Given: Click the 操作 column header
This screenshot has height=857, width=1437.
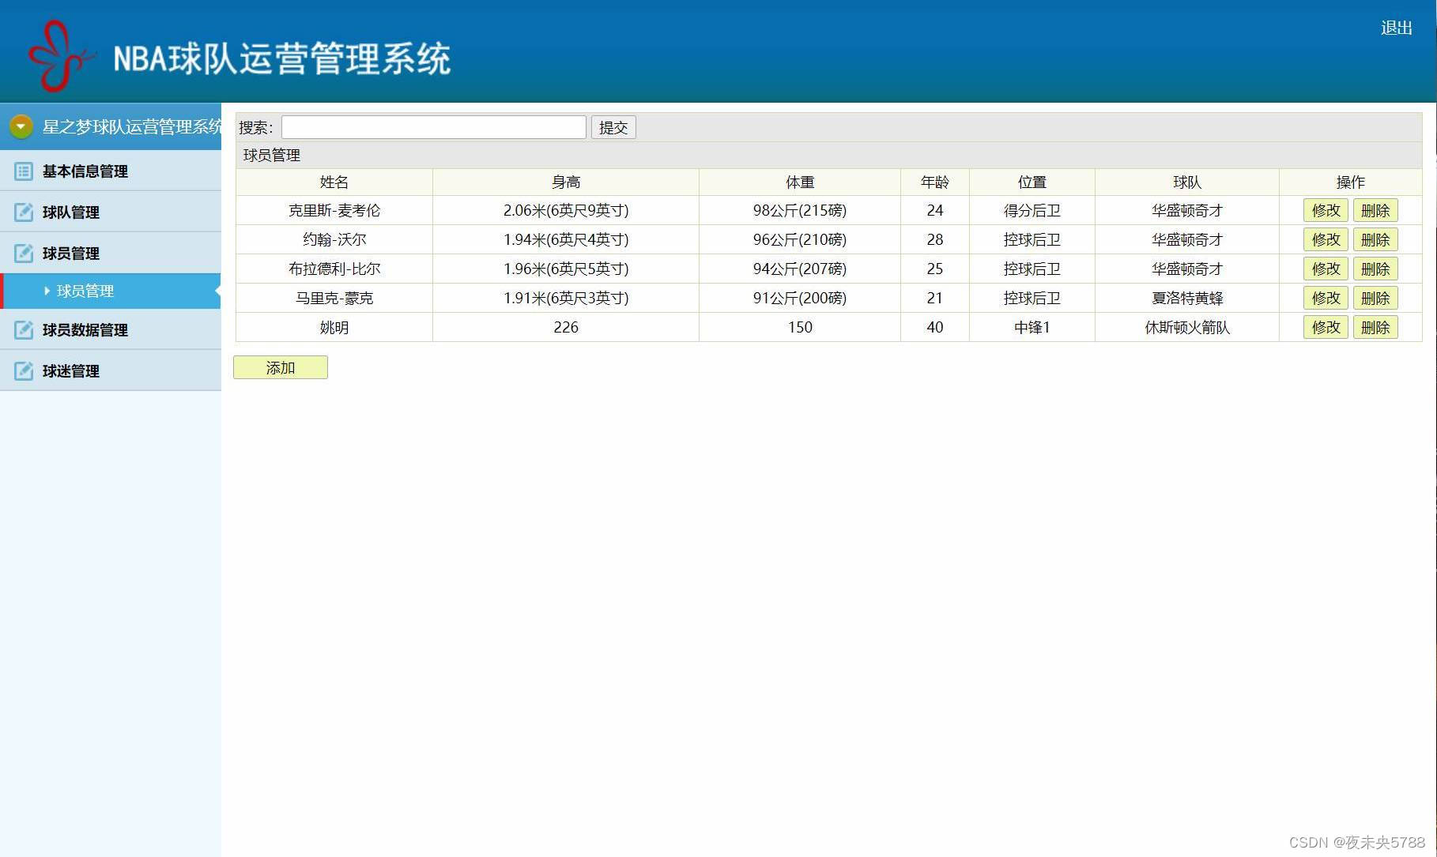Looking at the screenshot, I should [1351, 182].
